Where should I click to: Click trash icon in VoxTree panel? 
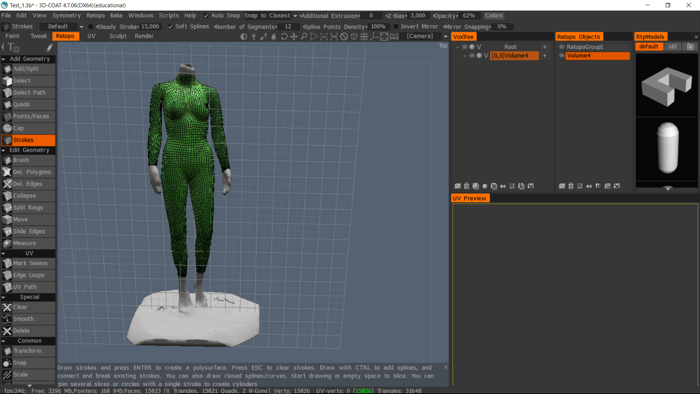coord(466,186)
